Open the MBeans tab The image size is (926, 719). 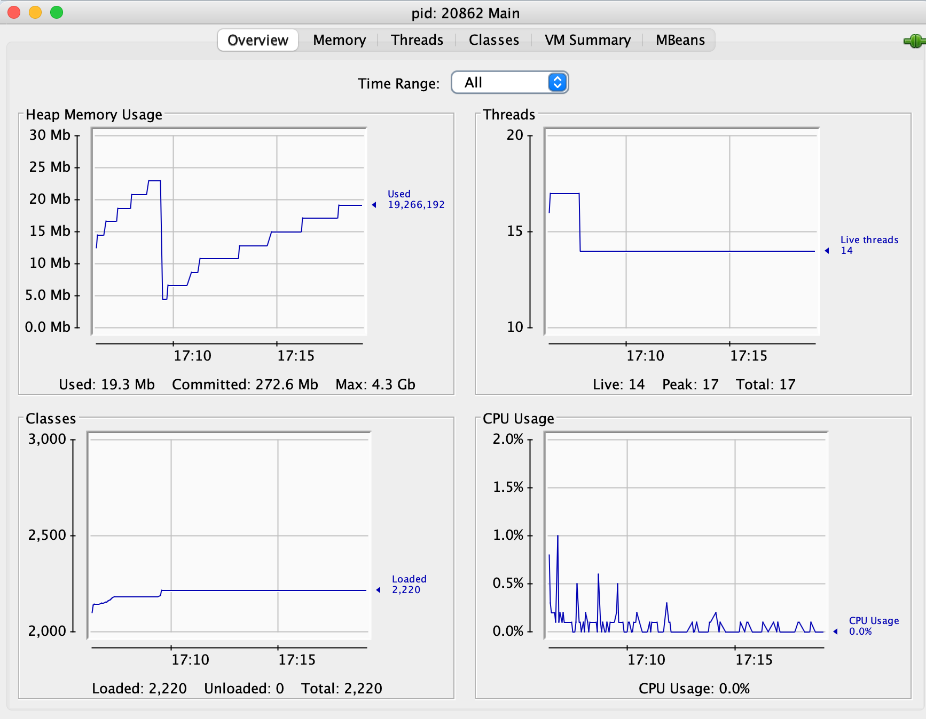tap(680, 41)
